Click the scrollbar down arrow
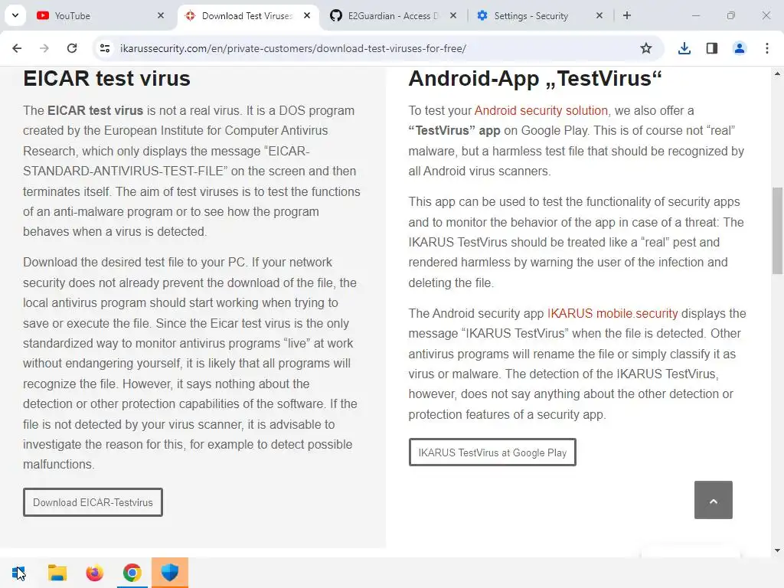Viewport: 784px width, 588px height. 777,550
